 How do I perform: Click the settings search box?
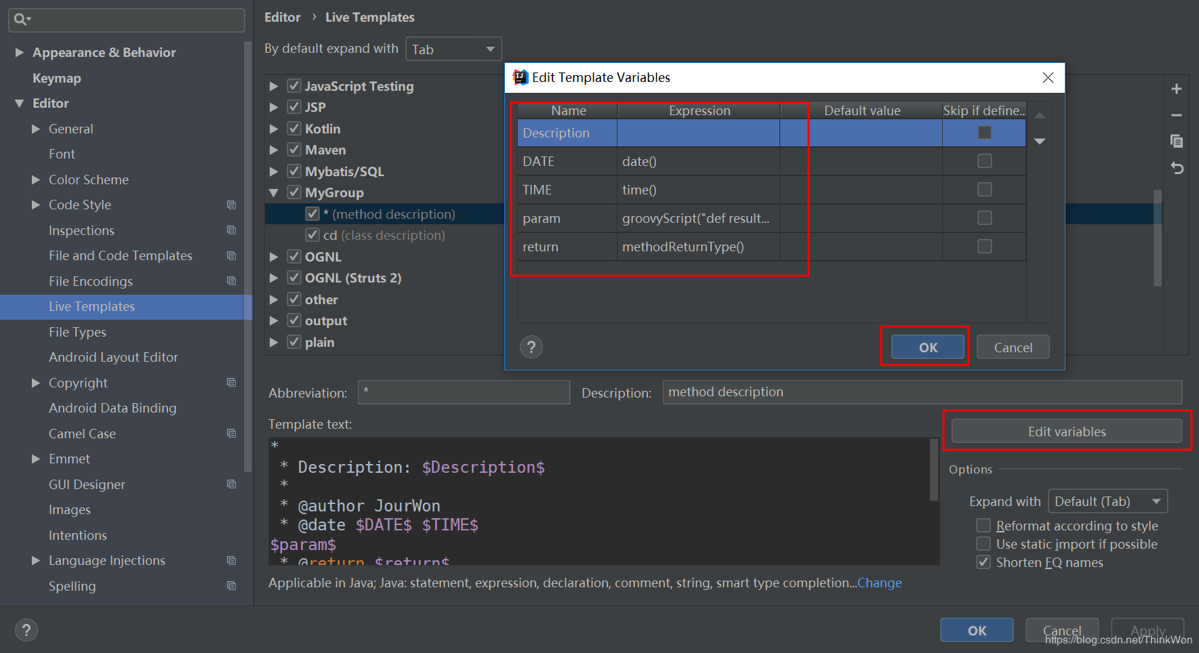click(126, 20)
